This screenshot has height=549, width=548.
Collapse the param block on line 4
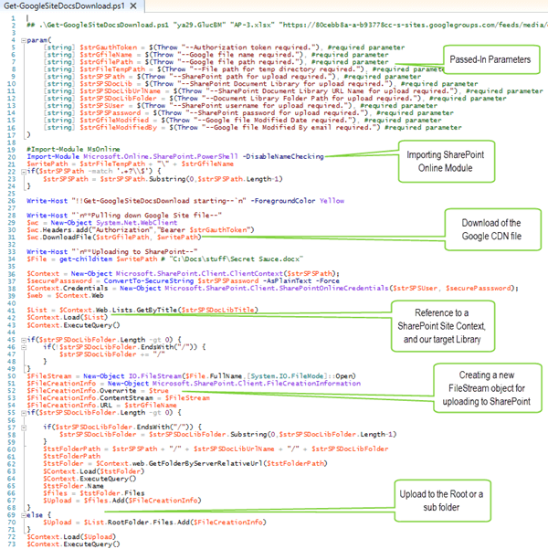pyautogui.click(x=21, y=41)
